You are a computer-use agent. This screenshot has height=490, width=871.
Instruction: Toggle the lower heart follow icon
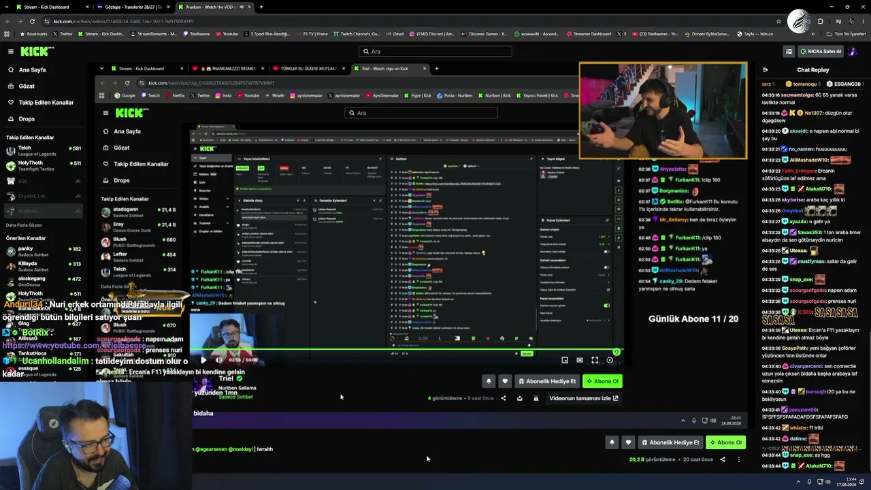(x=628, y=442)
